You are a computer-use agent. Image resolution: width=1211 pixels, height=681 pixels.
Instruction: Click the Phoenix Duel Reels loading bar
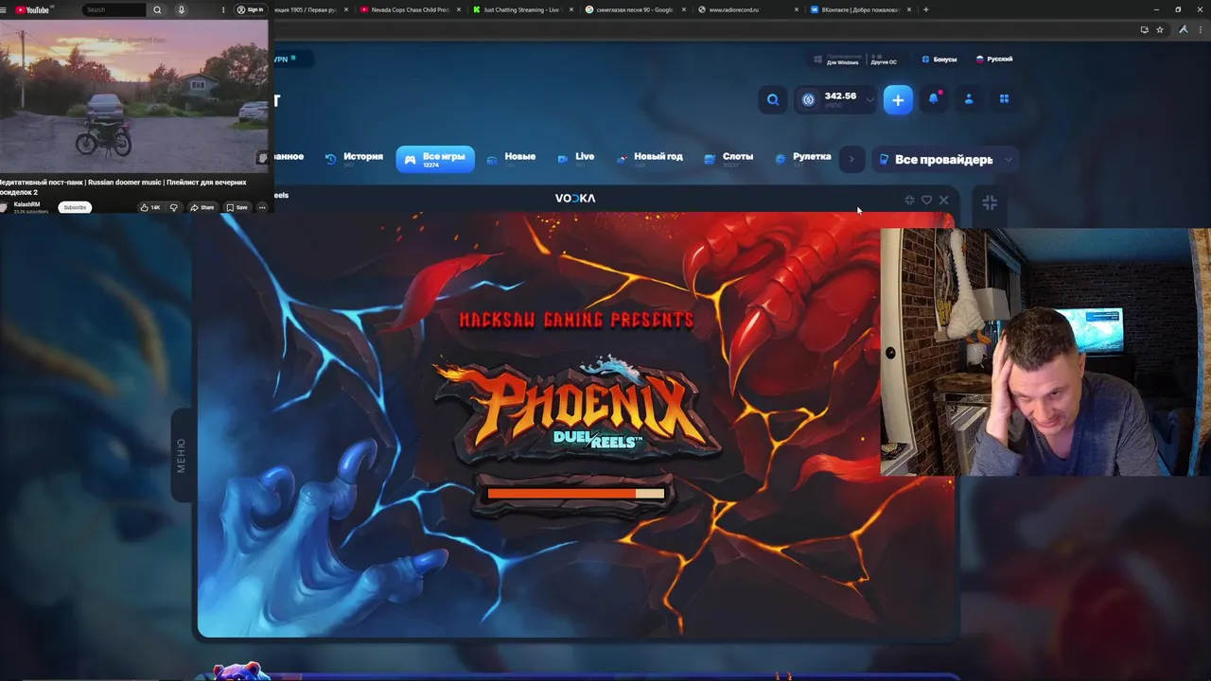(575, 494)
